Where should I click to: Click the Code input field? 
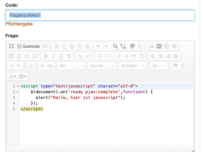100,15
